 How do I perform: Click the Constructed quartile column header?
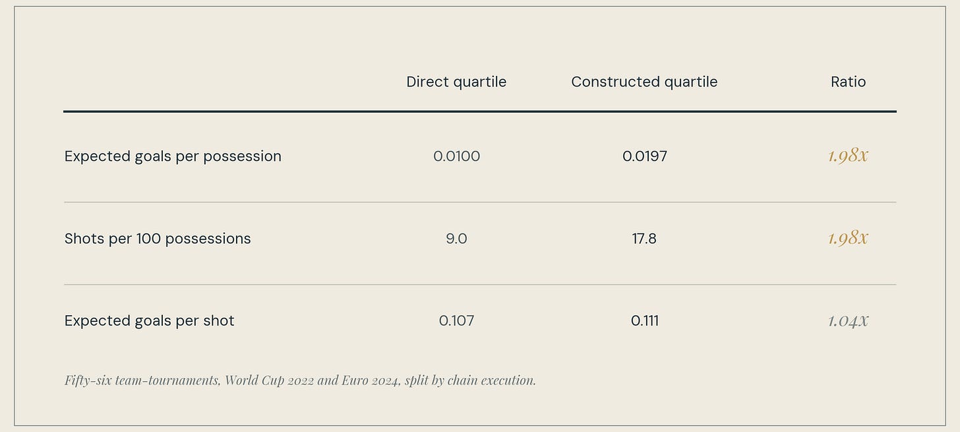point(644,82)
